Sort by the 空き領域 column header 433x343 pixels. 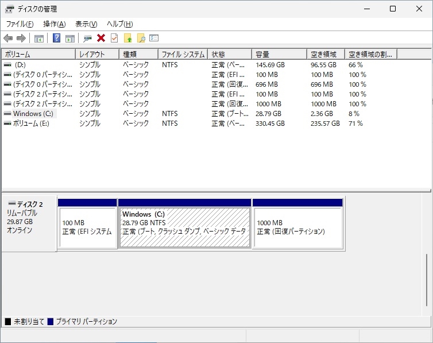tap(326, 55)
